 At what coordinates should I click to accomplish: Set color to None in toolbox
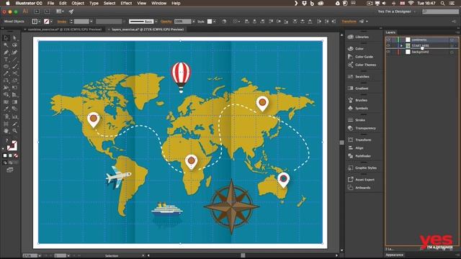16,155
